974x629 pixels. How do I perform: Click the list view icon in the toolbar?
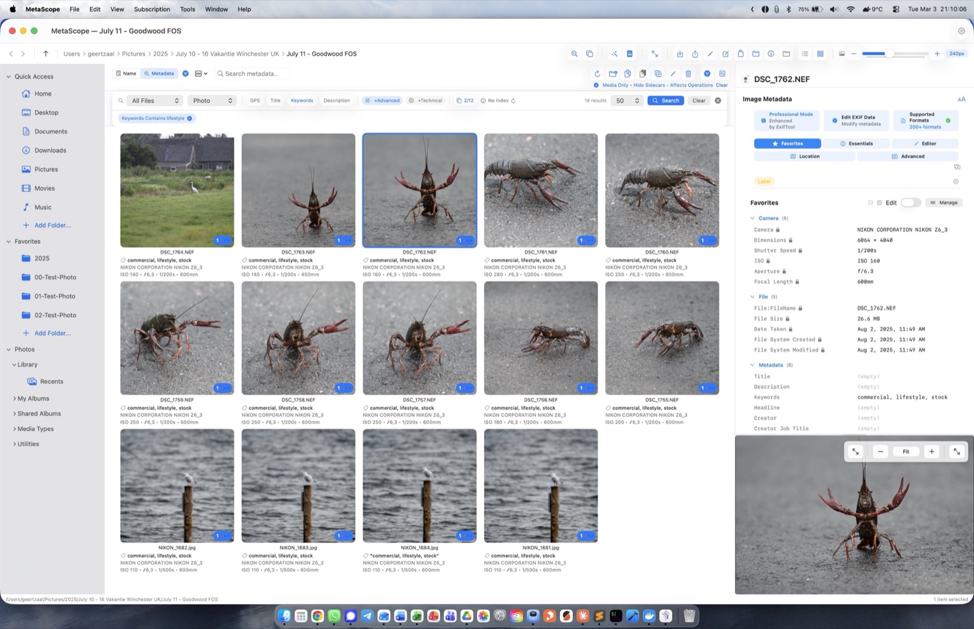805,54
